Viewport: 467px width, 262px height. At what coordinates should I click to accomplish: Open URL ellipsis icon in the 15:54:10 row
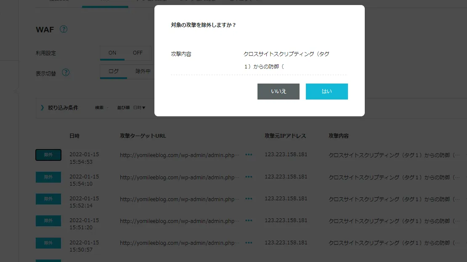click(249, 177)
